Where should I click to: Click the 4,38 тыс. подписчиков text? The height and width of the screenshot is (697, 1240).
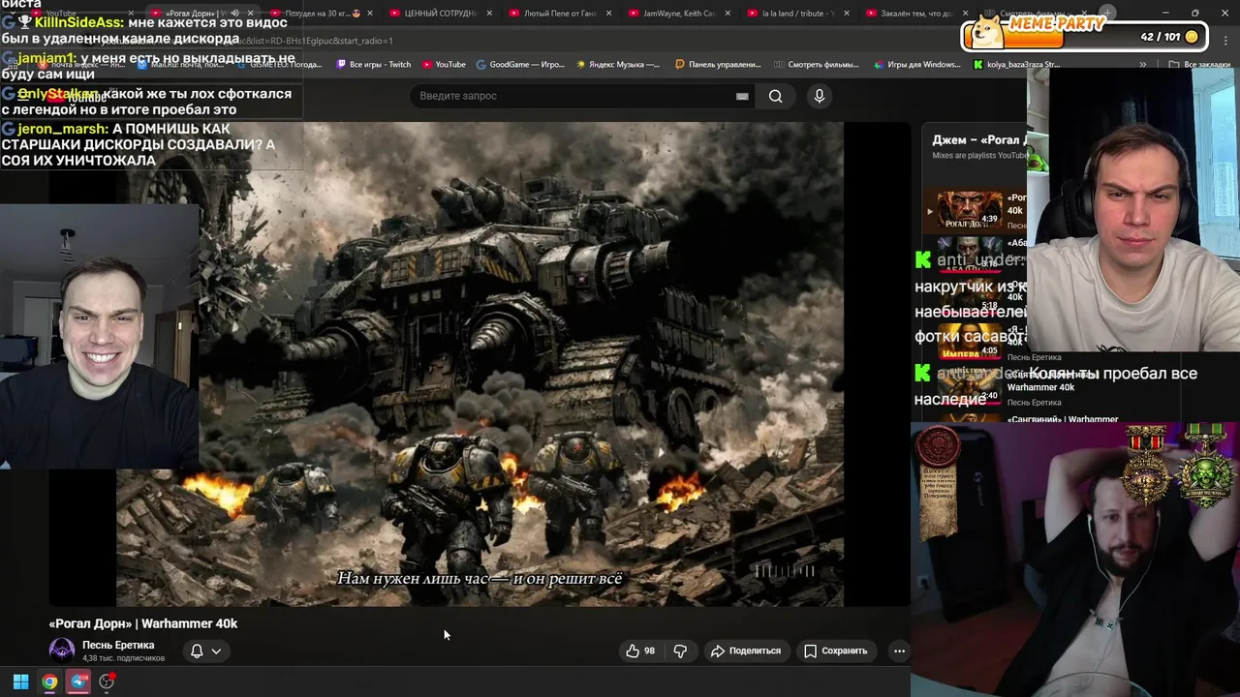pyautogui.click(x=123, y=658)
